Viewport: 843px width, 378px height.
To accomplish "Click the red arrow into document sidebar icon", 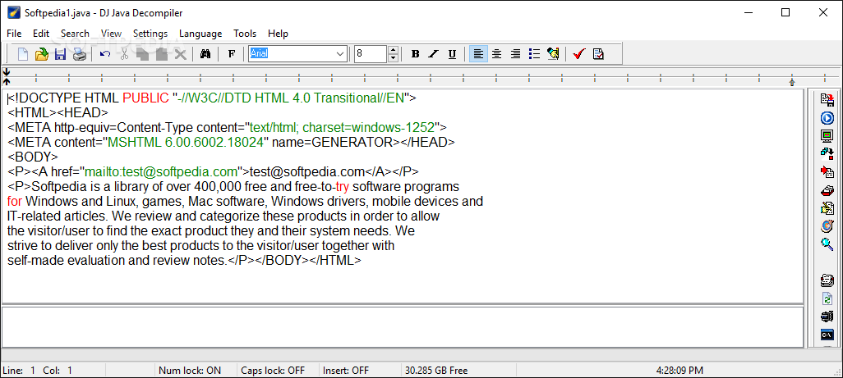I will click(827, 172).
